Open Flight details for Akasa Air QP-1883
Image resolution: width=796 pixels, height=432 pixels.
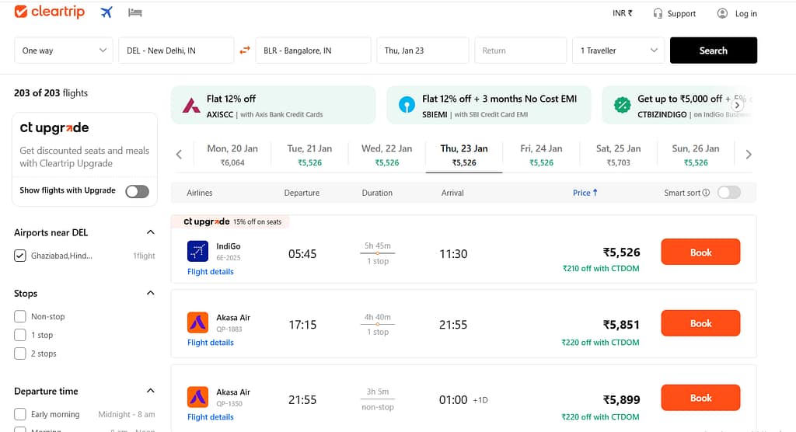[x=210, y=342]
